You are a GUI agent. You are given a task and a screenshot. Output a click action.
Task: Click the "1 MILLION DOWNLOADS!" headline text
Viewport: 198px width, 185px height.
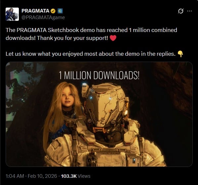[x=99, y=75]
